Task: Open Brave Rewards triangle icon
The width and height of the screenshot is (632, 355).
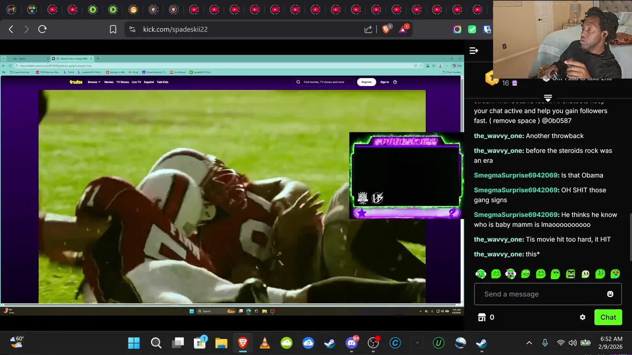Action: (x=403, y=29)
